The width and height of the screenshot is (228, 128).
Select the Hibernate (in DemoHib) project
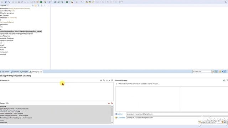tap(9, 17)
